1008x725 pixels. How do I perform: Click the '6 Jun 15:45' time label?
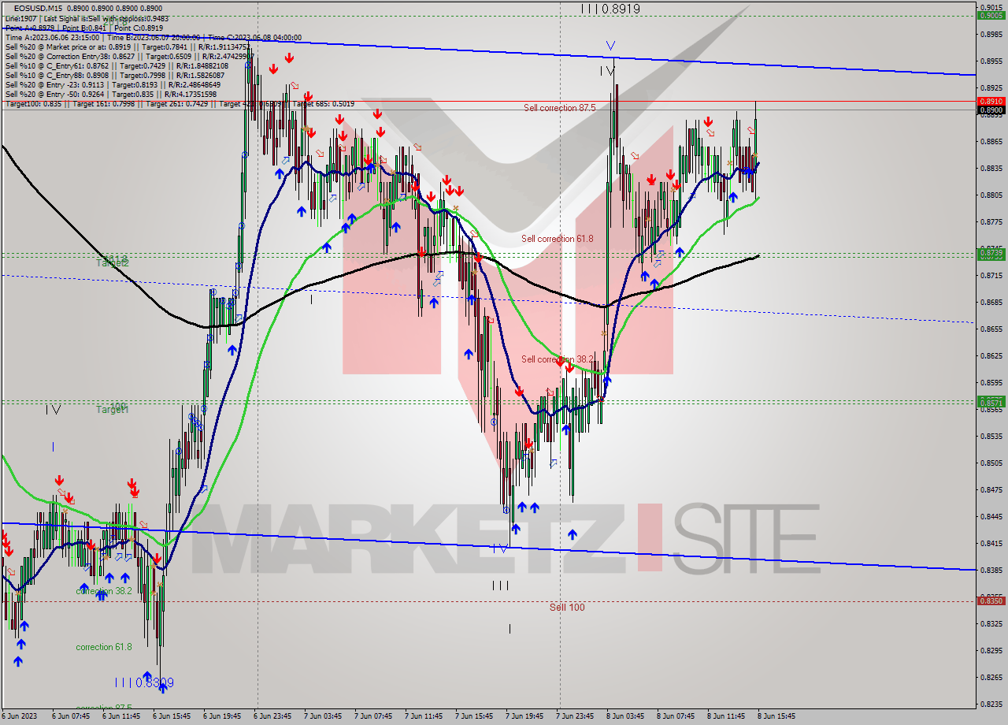coord(171,716)
